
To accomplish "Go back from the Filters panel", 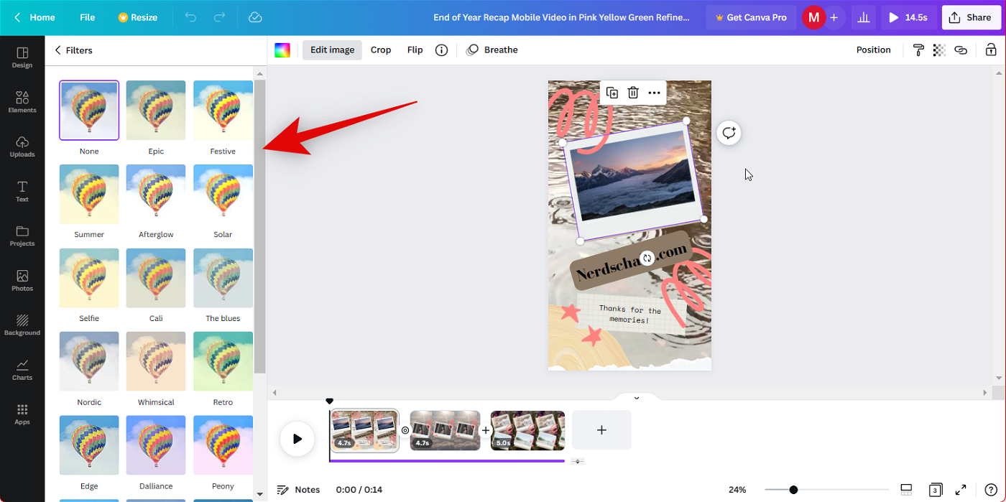I will [x=57, y=50].
